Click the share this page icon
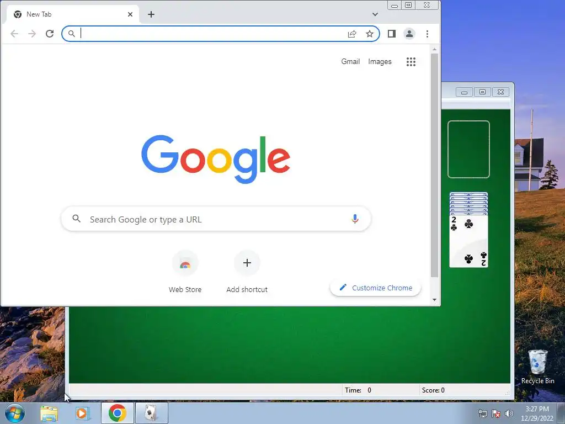Screen dimensions: 565x424 [x=352, y=34]
